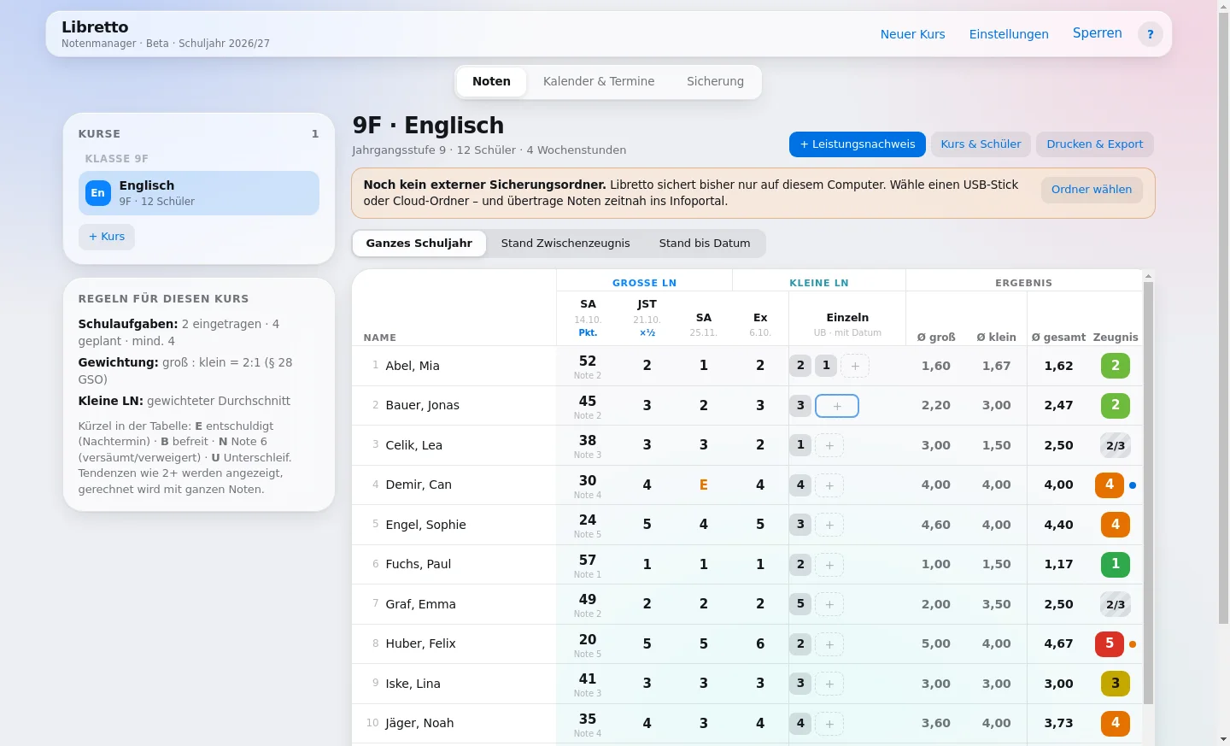The width and height of the screenshot is (1230, 746).
Task: Open Einstellungen
Action: (x=1009, y=34)
